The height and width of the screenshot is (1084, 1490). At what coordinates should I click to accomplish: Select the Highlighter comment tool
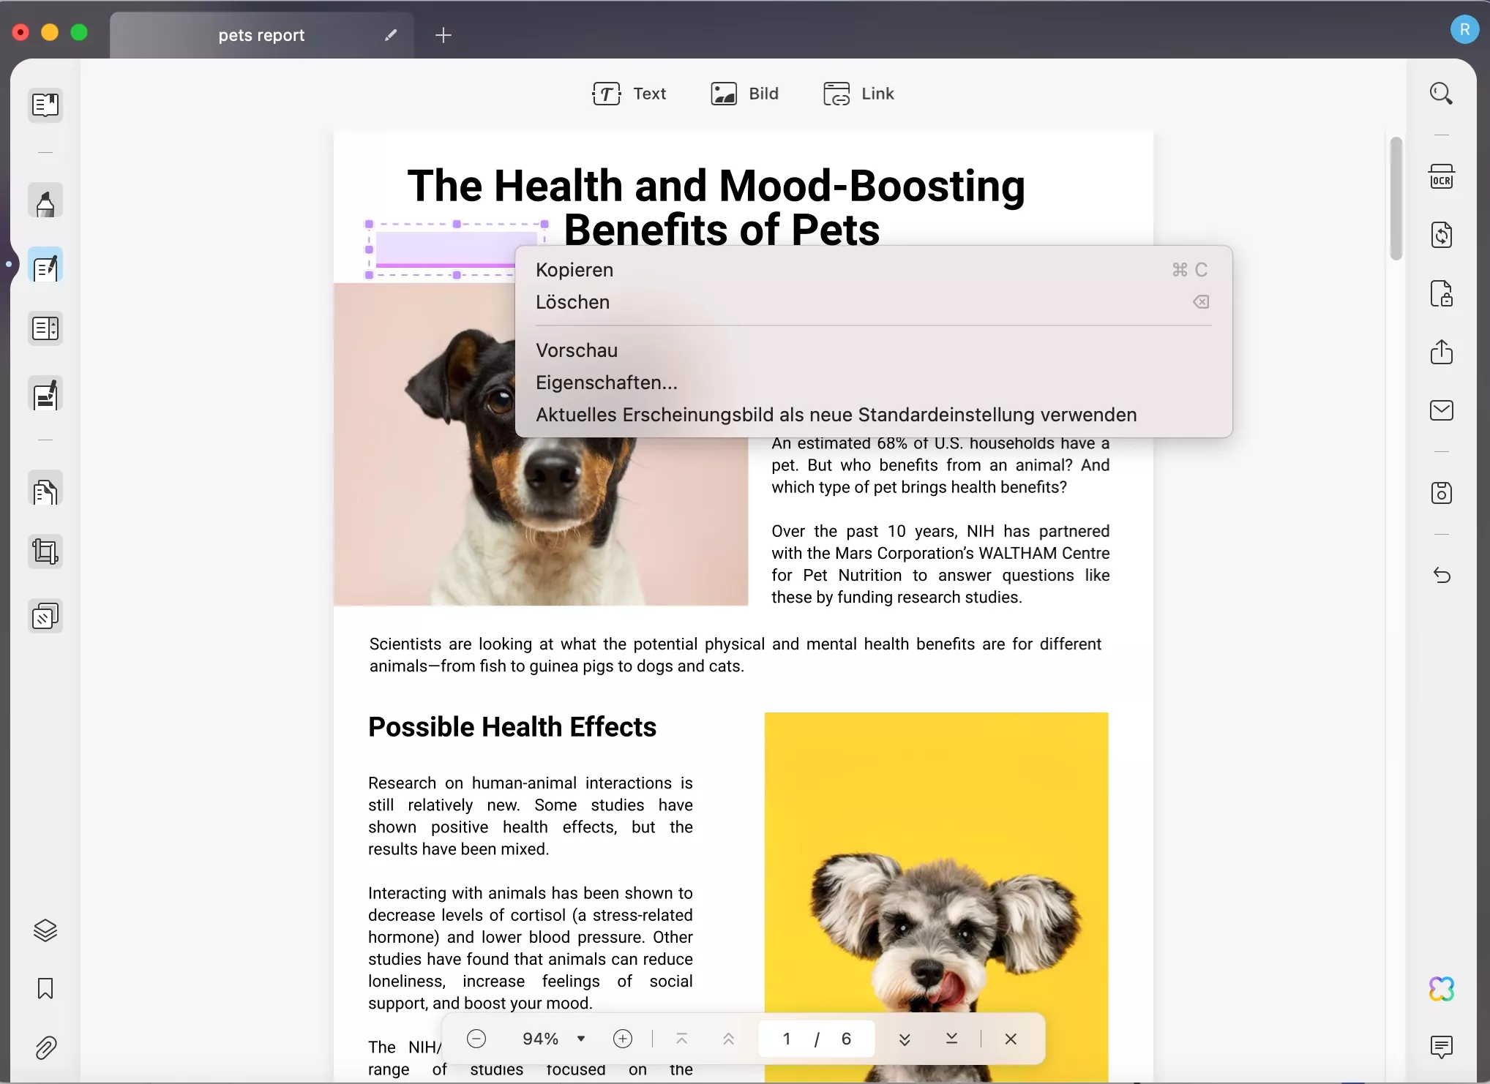[45, 202]
